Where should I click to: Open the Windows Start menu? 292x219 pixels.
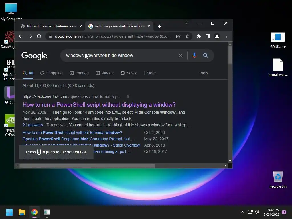tap(9, 212)
